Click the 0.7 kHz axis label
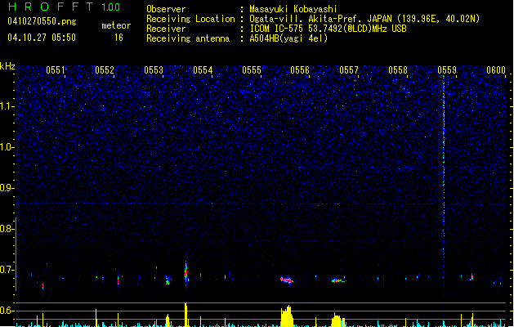 (7, 270)
